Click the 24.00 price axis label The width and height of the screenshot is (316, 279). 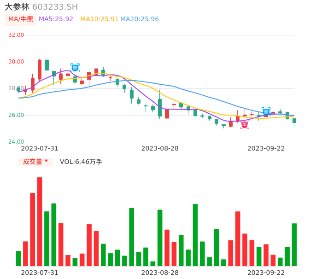tap(16, 142)
